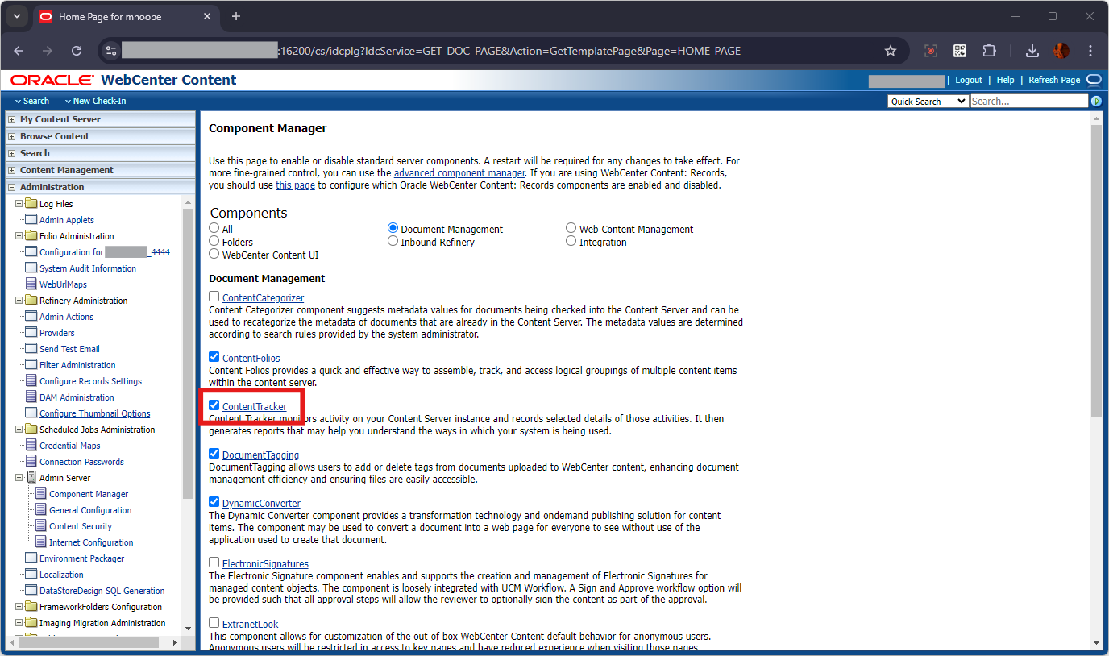Click the main page vertical scrollbar
Viewport: 1109px width, 656px height.
(1095, 270)
